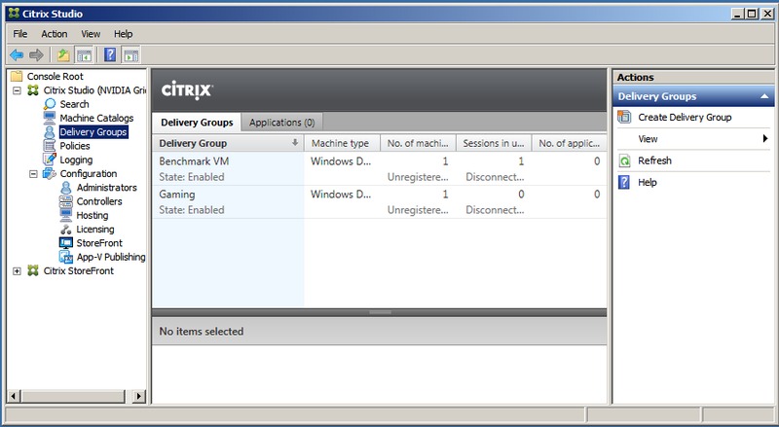
Task: Click the Up One Level folder icon
Action: coord(63,54)
